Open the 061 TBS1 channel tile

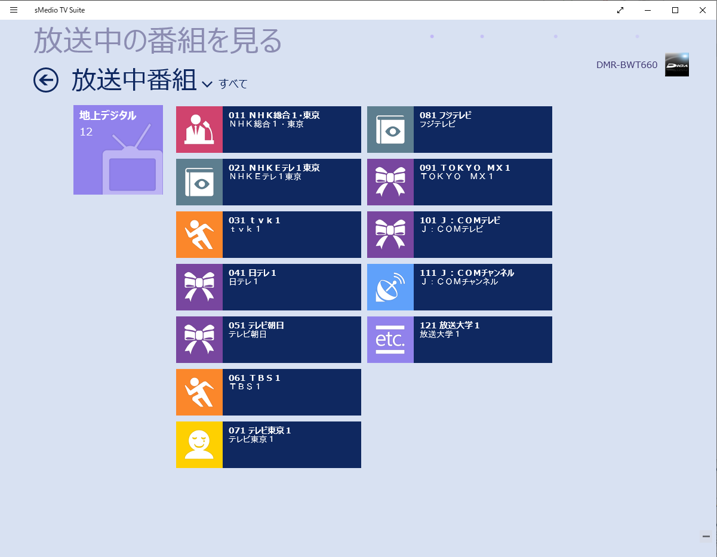[291, 392]
